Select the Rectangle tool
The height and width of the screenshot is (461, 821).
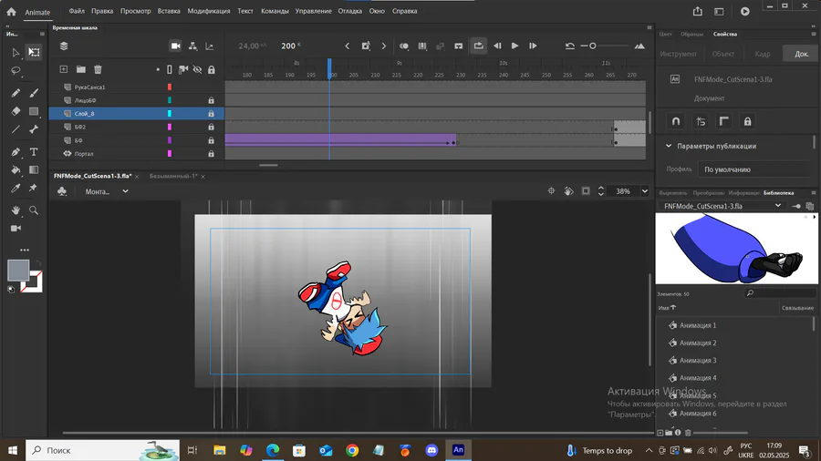(34, 111)
